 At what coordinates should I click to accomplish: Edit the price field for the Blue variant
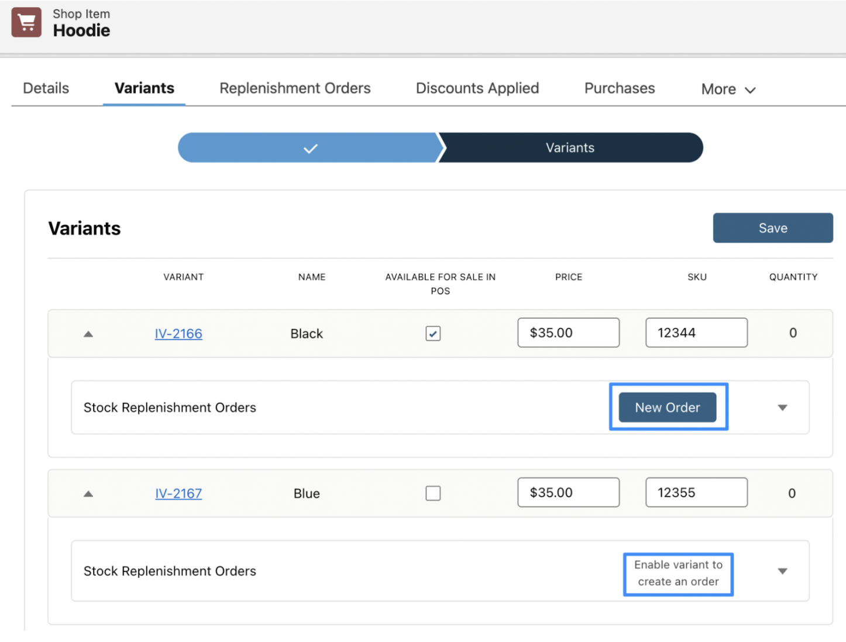click(568, 492)
